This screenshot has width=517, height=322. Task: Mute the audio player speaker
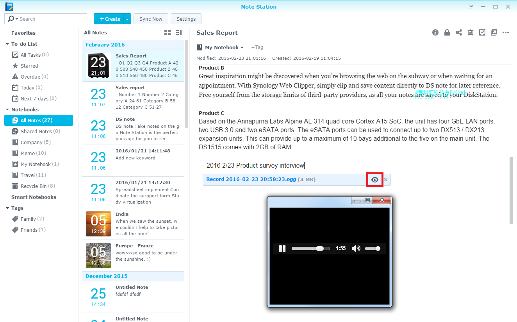pyautogui.click(x=356, y=249)
